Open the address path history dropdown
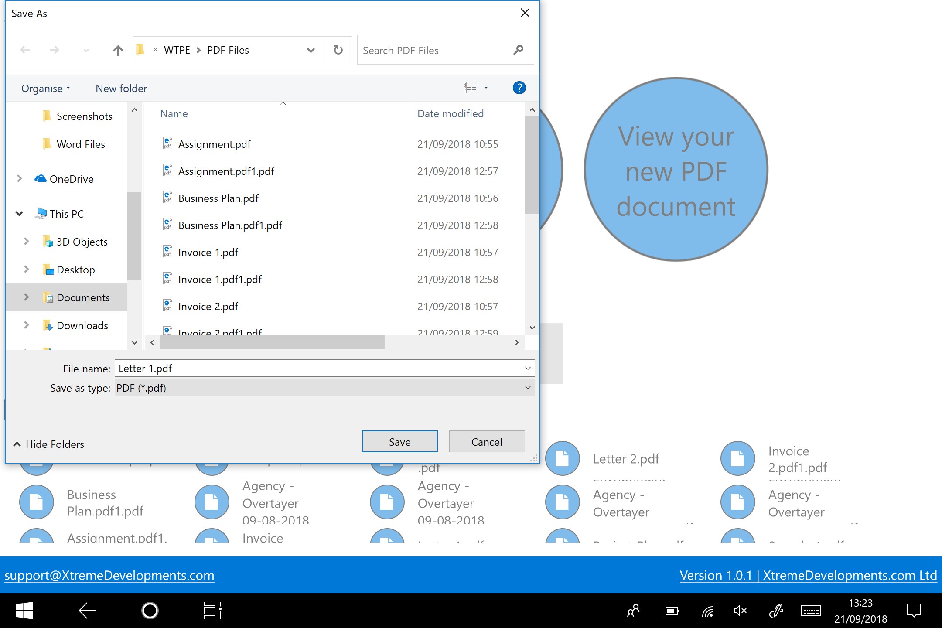The width and height of the screenshot is (942, 628). click(x=311, y=50)
